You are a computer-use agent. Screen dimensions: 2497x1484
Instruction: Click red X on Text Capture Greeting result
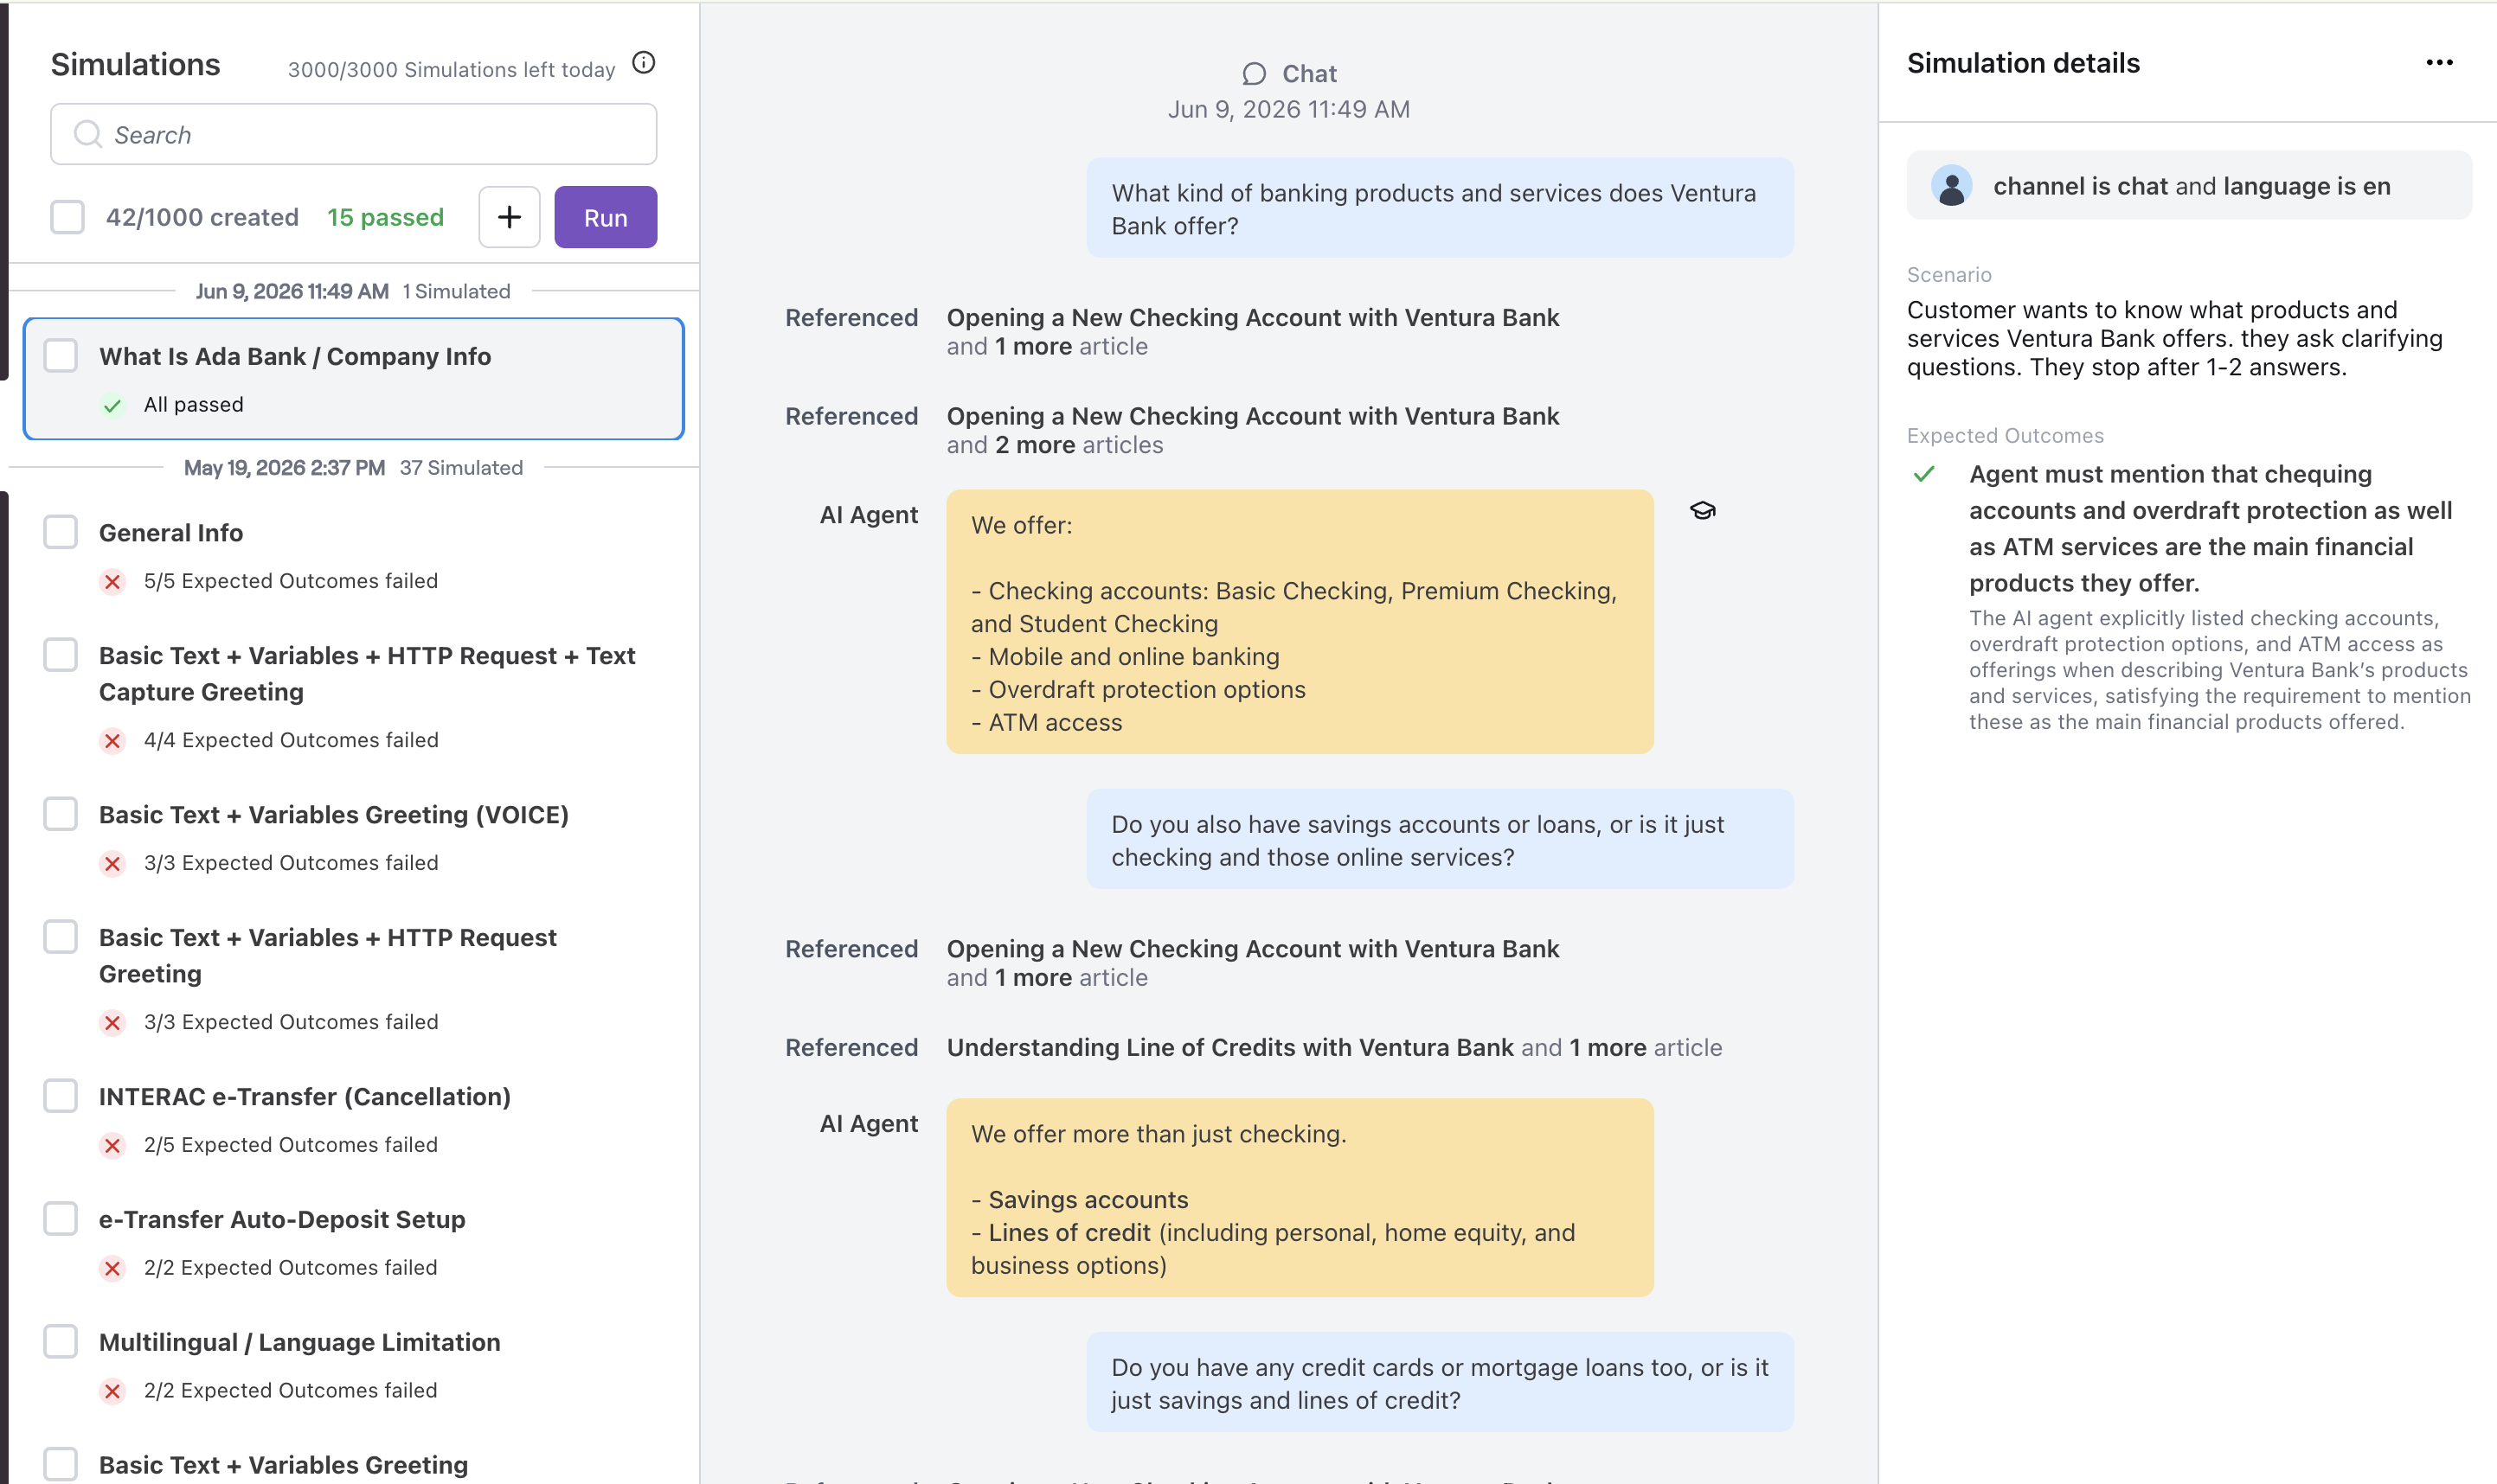(x=112, y=740)
